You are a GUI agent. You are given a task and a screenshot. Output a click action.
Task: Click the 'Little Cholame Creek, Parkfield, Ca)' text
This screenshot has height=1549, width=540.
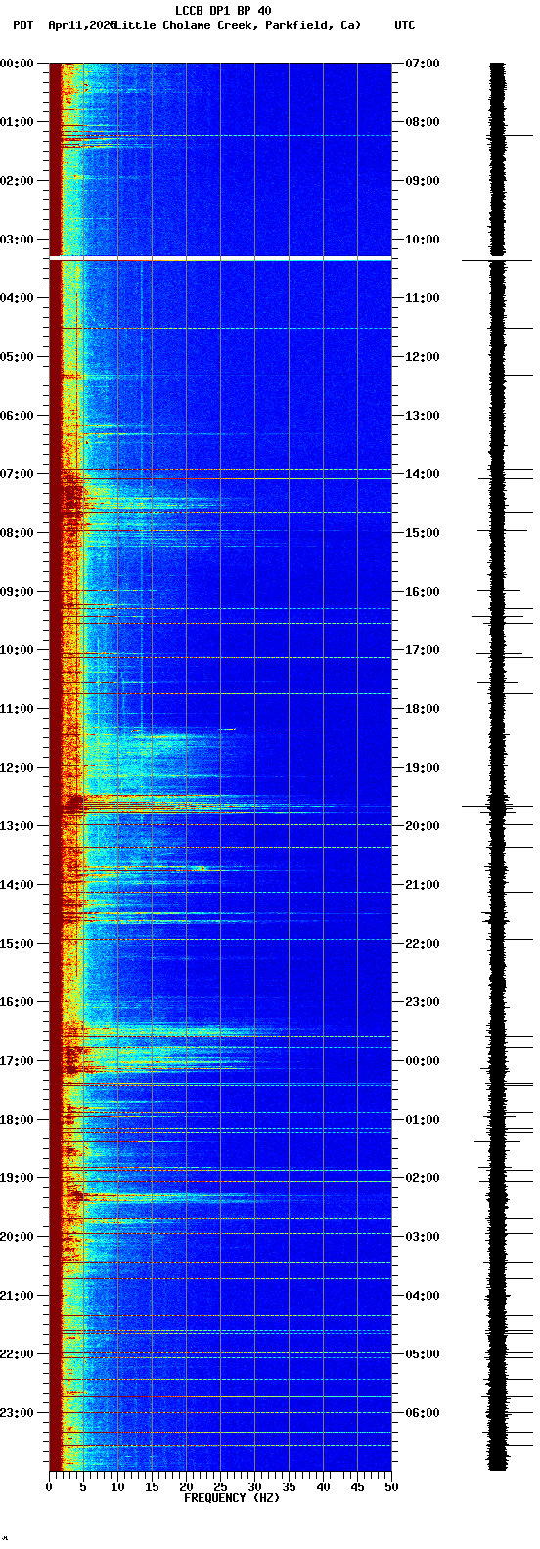point(237,25)
